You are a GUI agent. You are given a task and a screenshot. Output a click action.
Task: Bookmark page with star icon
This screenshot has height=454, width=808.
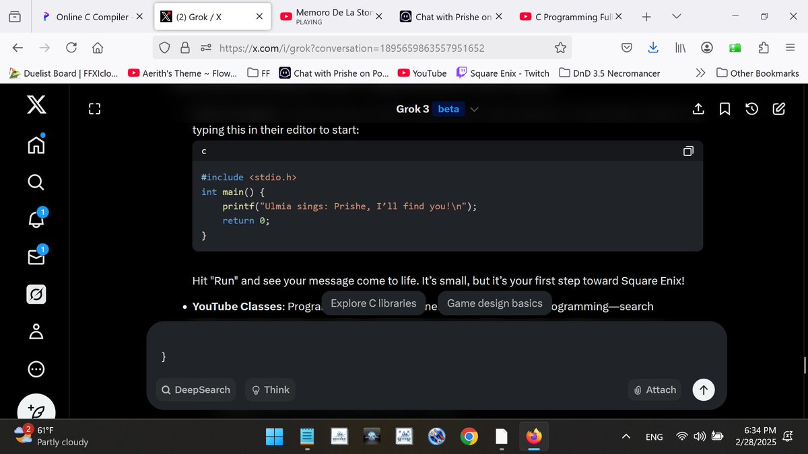(560, 48)
